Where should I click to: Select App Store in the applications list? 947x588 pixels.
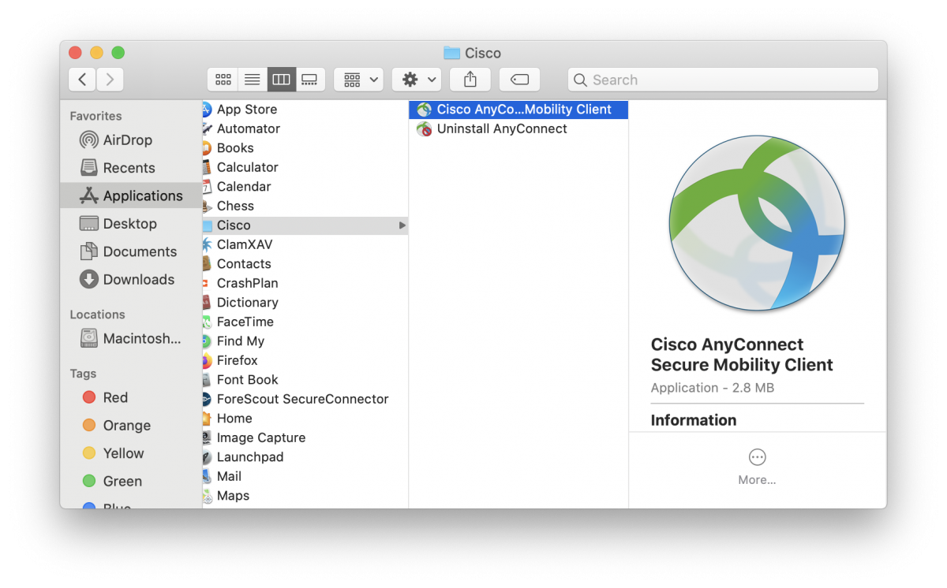coord(305,110)
